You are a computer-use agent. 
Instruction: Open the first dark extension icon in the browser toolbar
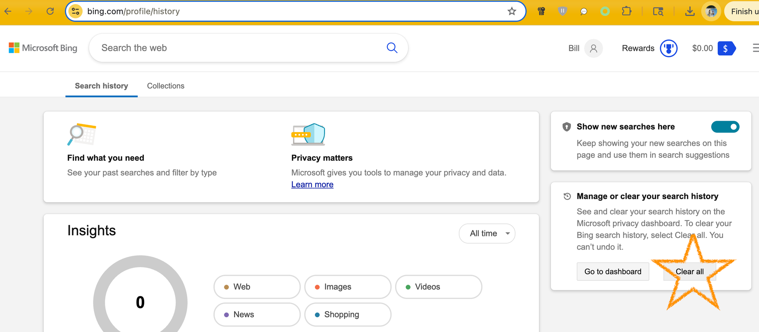pos(541,11)
